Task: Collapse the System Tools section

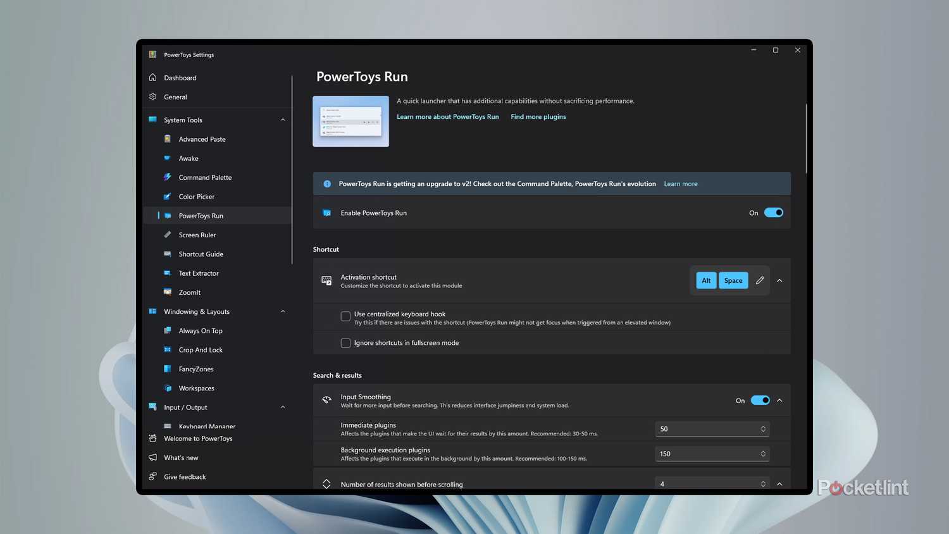Action: pyautogui.click(x=283, y=120)
